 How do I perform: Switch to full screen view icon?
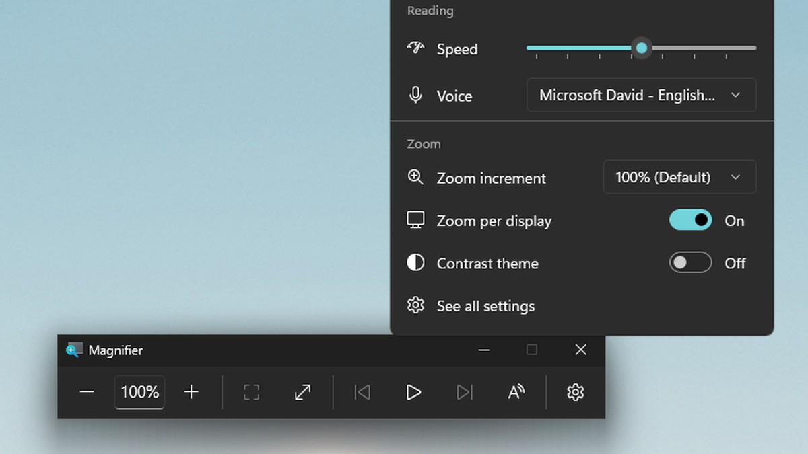(x=251, y=392)
